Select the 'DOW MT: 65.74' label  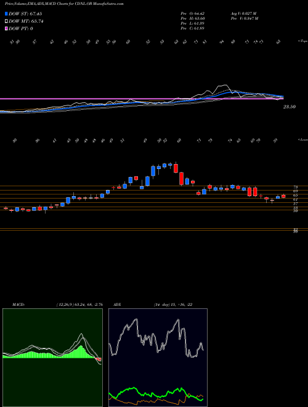click(26, 22)
